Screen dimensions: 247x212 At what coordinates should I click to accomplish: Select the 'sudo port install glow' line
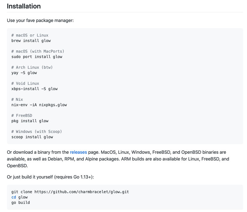click(x=37, y=57)
